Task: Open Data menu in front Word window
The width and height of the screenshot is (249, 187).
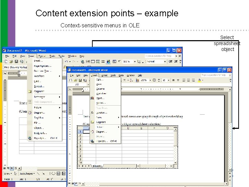Action: point(121,75)
